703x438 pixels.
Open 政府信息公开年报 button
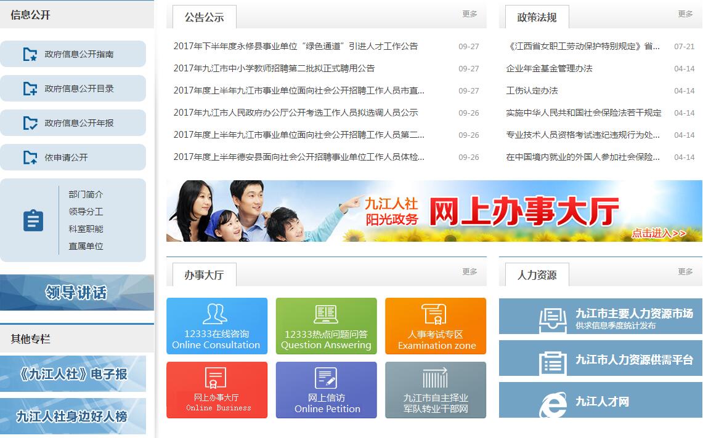(73, 123)
